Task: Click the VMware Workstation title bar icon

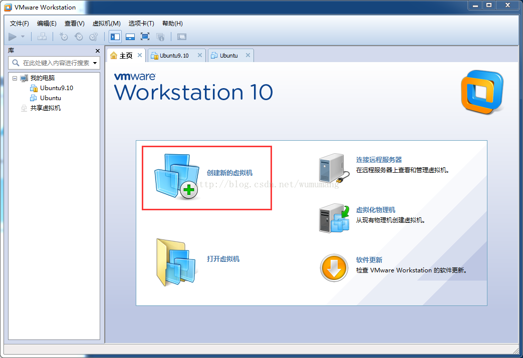Action: (8, 8)
